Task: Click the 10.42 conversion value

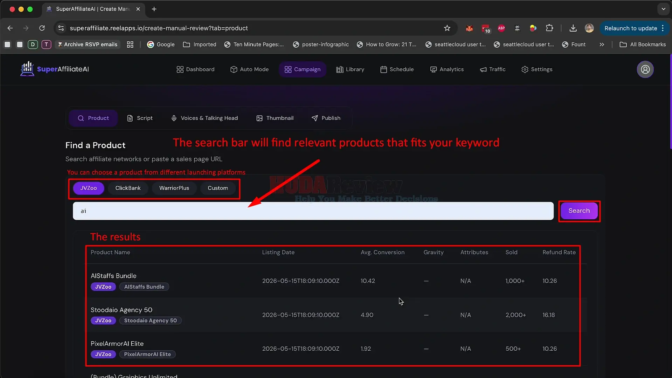Action: click(368, 281)
